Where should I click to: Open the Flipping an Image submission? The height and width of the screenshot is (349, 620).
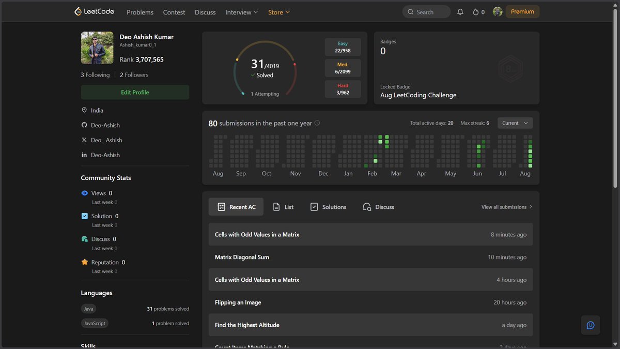(371, 302)
